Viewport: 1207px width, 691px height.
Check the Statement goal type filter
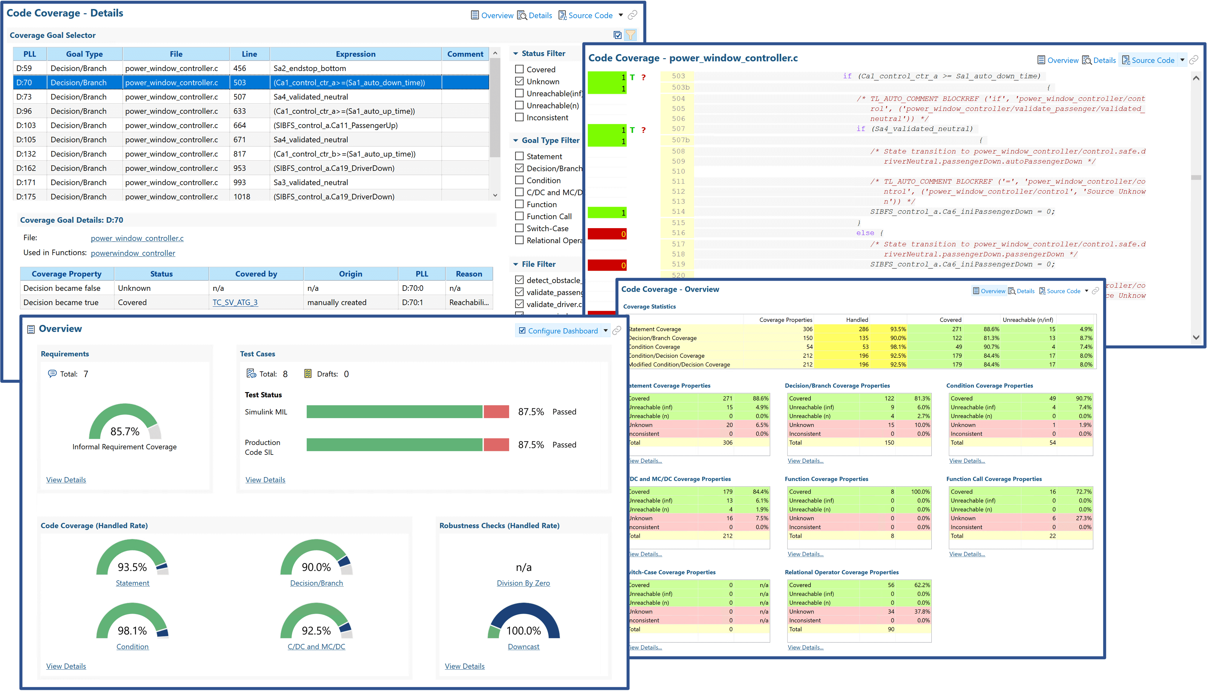(x=520, y=156)
